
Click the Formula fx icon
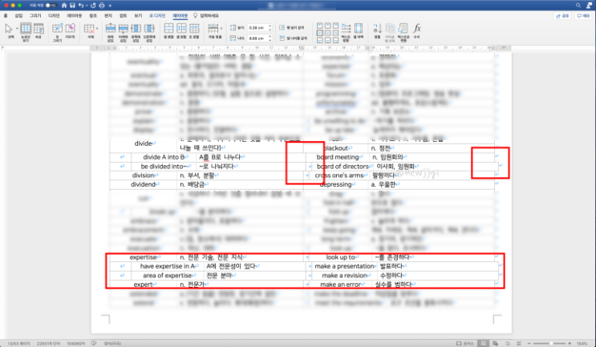click(417, 30)
